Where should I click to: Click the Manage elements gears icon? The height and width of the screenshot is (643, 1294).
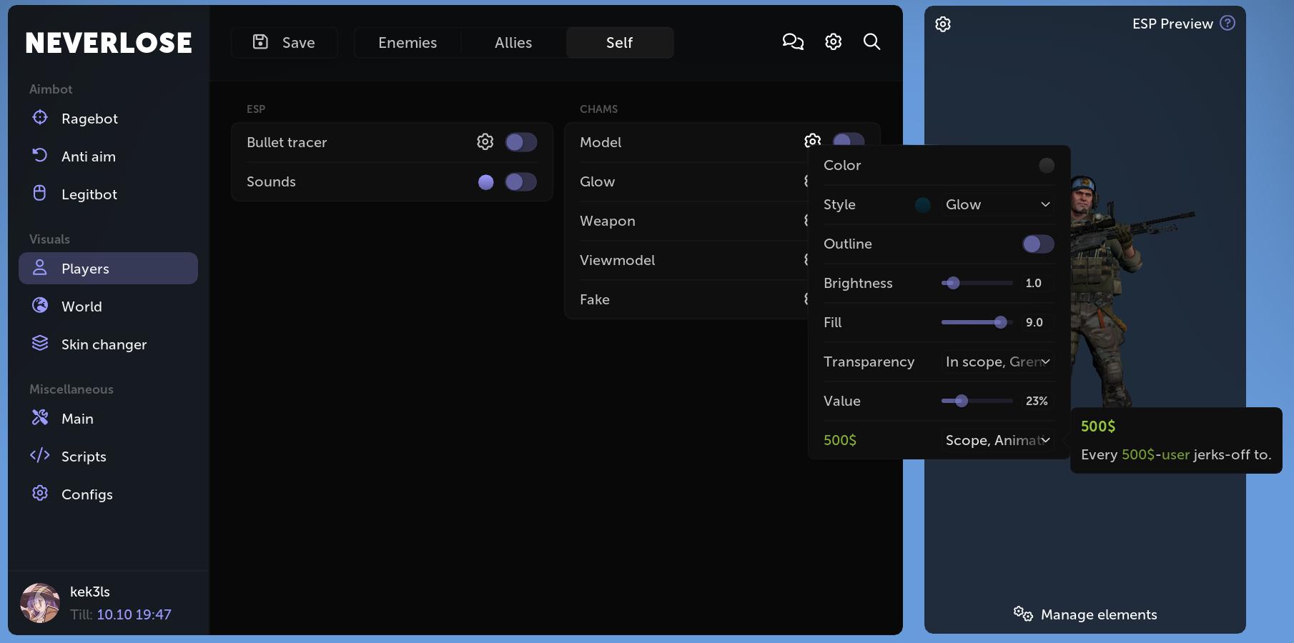coord(1023,614)
